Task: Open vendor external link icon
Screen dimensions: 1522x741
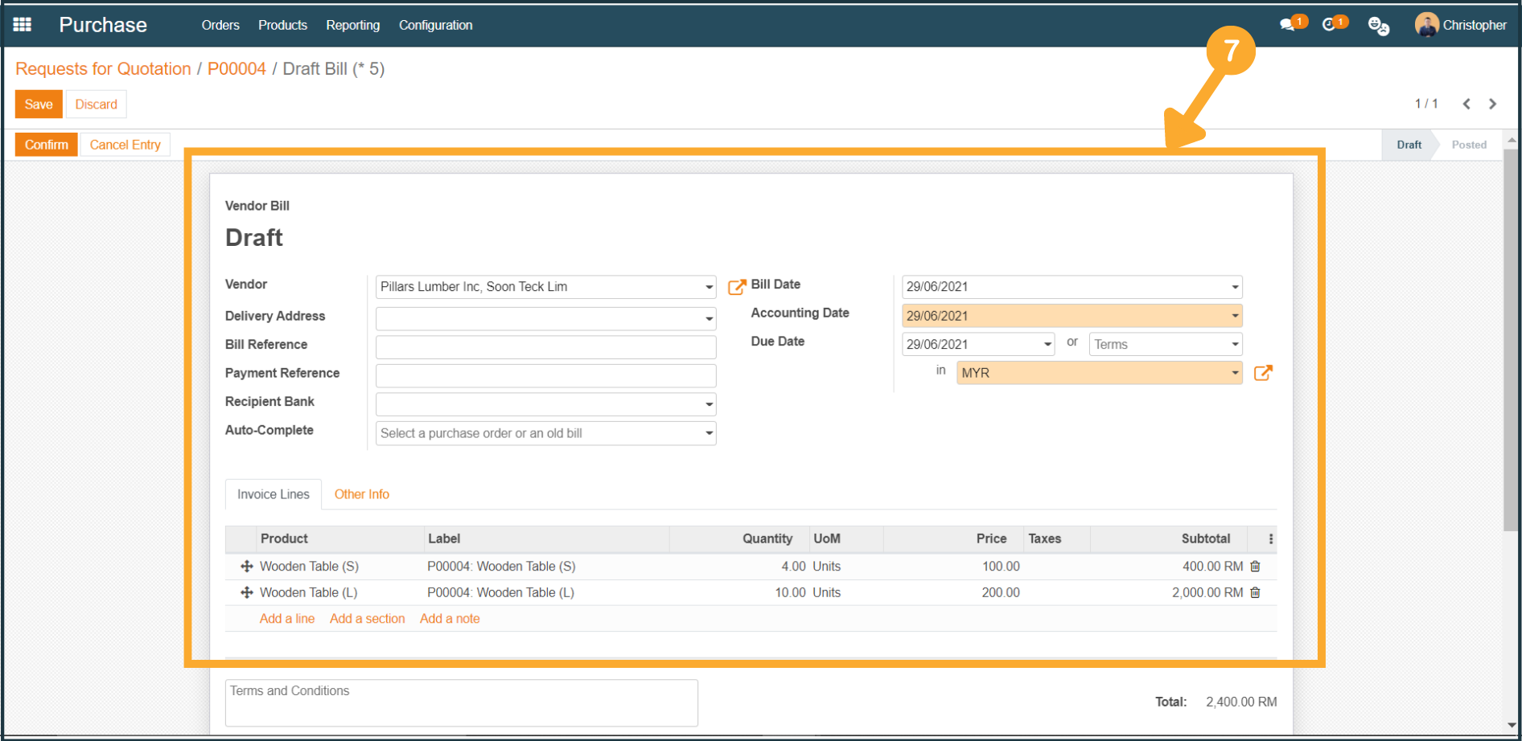Action: pos(736,287)
